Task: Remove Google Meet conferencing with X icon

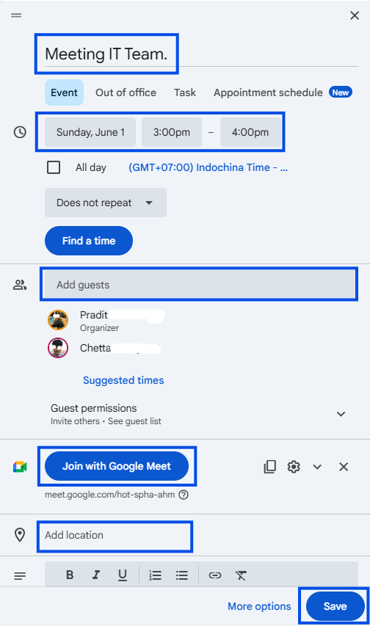Action: coord(344,466)
